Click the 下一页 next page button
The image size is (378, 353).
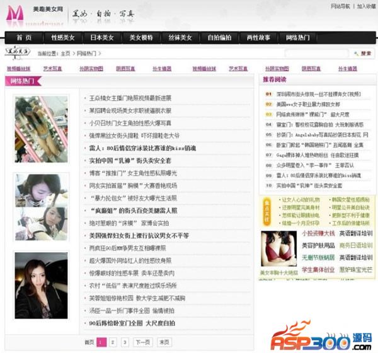click(143, 342)
